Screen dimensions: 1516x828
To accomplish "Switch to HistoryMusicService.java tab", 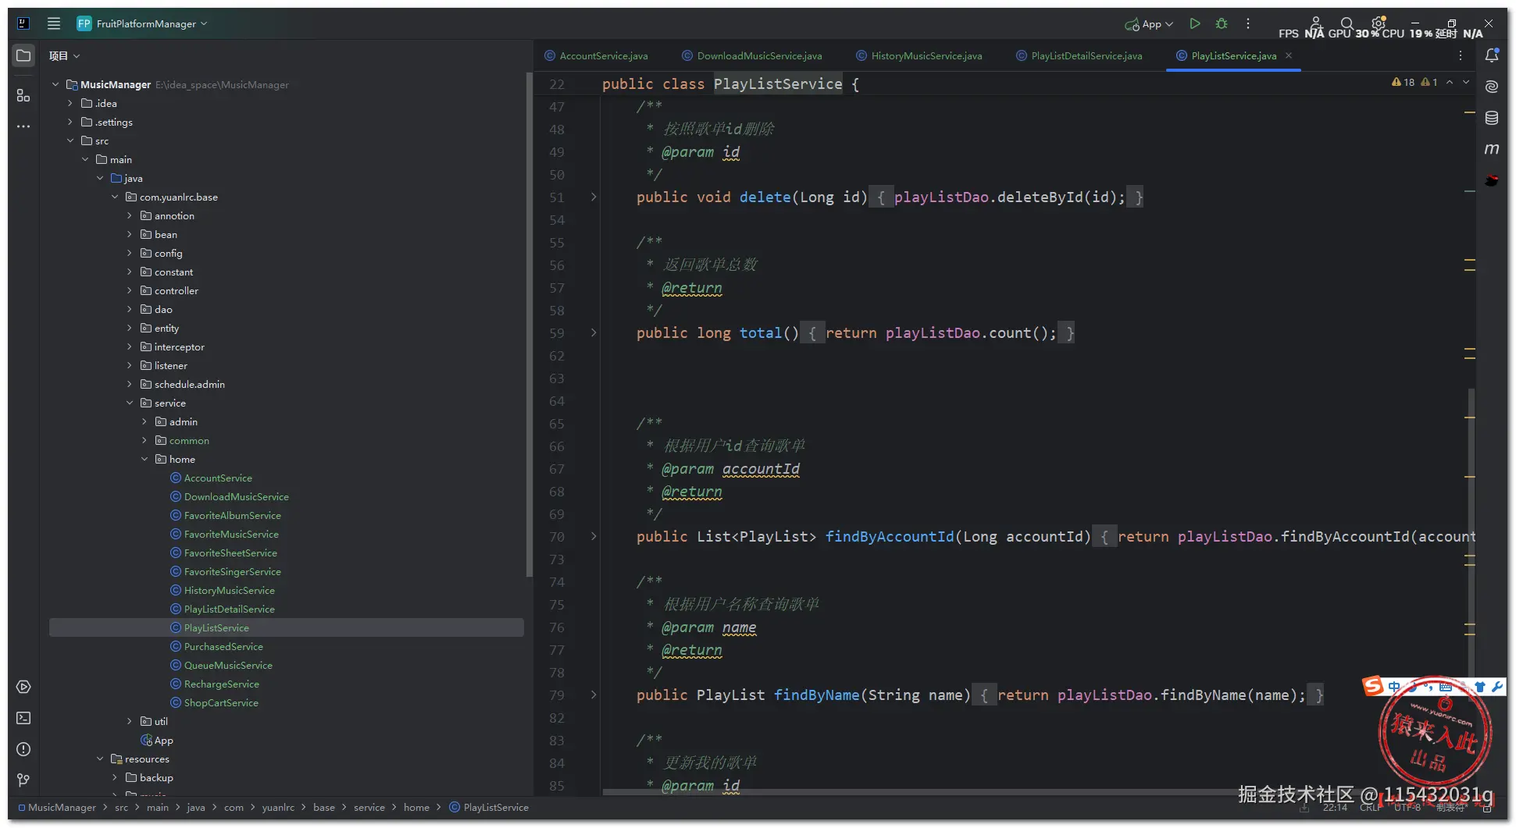I will [x=919, y=55].
